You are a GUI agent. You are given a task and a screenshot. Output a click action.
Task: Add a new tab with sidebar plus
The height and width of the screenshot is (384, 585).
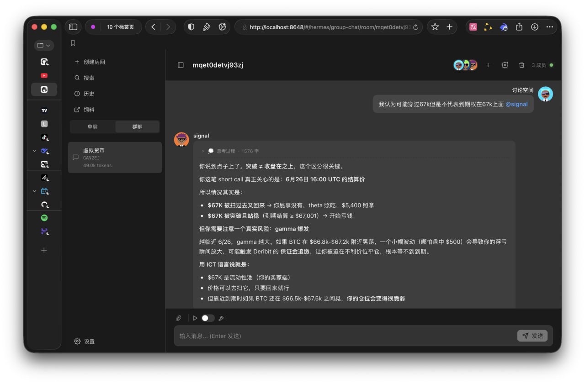click(x=44, y=250)
